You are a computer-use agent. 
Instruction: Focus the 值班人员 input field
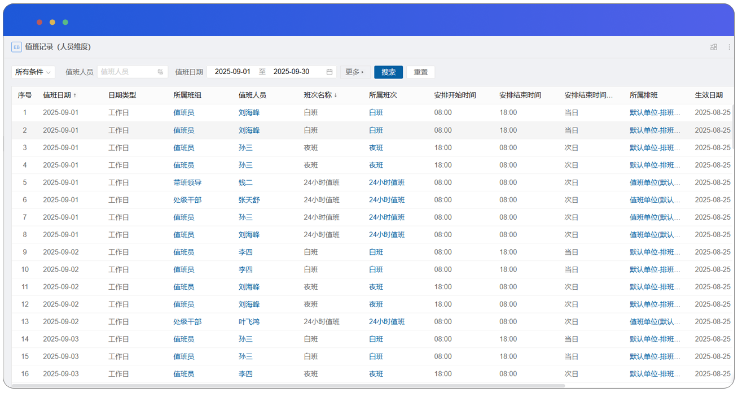(x=133, y=72)
